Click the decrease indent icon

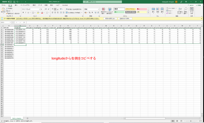[61, 13]
